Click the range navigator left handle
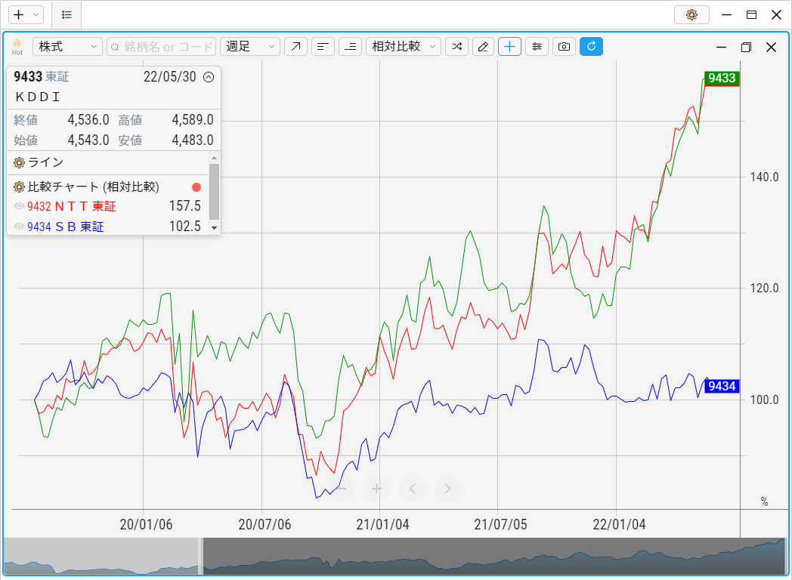Image resolution: width=792 pixels, height=580 pixels. click(x=201, y=556)
